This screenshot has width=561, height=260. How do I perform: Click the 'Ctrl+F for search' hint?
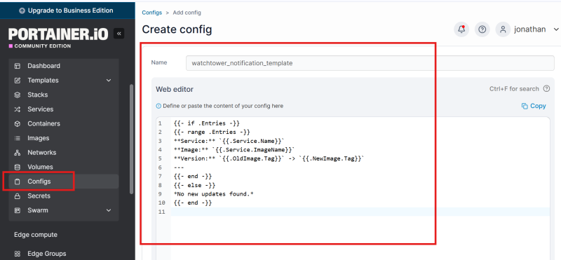pyautogui.click(x=514, y=89)
